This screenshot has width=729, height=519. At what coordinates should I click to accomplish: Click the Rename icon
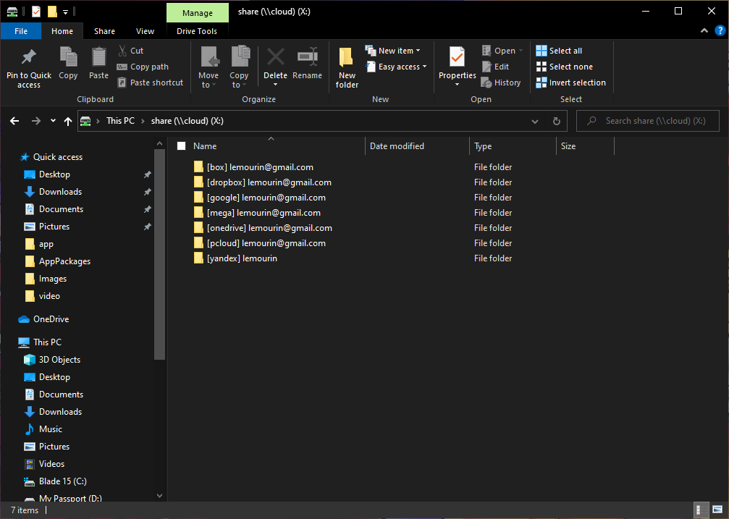(x=308, y=57)
